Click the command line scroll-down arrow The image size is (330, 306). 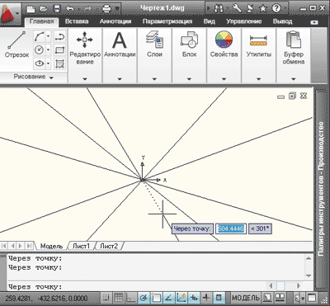(309, 275)
